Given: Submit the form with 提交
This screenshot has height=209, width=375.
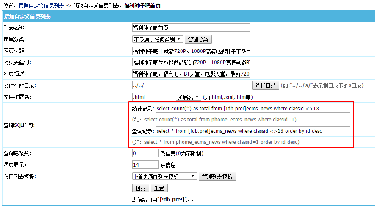Looking at the screenshot, I should pyautogui.click(x=140, y=188).
